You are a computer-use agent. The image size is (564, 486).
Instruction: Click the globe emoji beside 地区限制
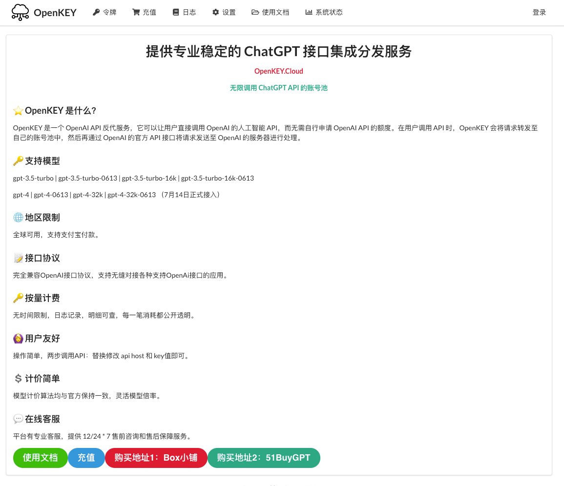point(18,218)
